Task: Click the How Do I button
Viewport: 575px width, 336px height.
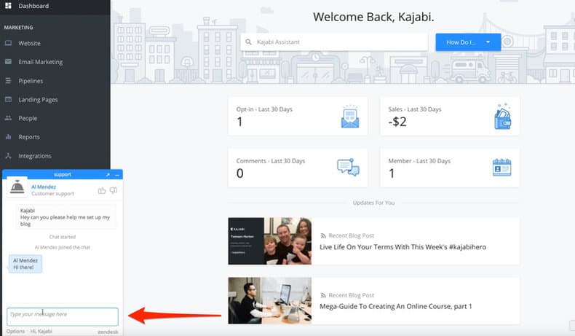Action: pos(468,42)
